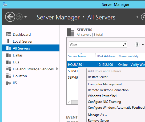The width and height of the screenshot is (145, 122).
Task: Click the DCs server group icon
Action: [9, 62]
